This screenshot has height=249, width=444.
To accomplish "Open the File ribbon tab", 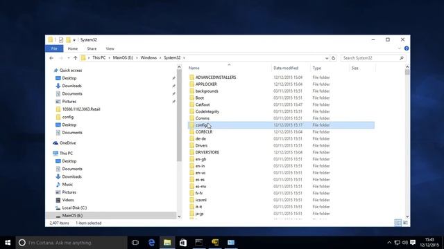I will coord(54,48).
